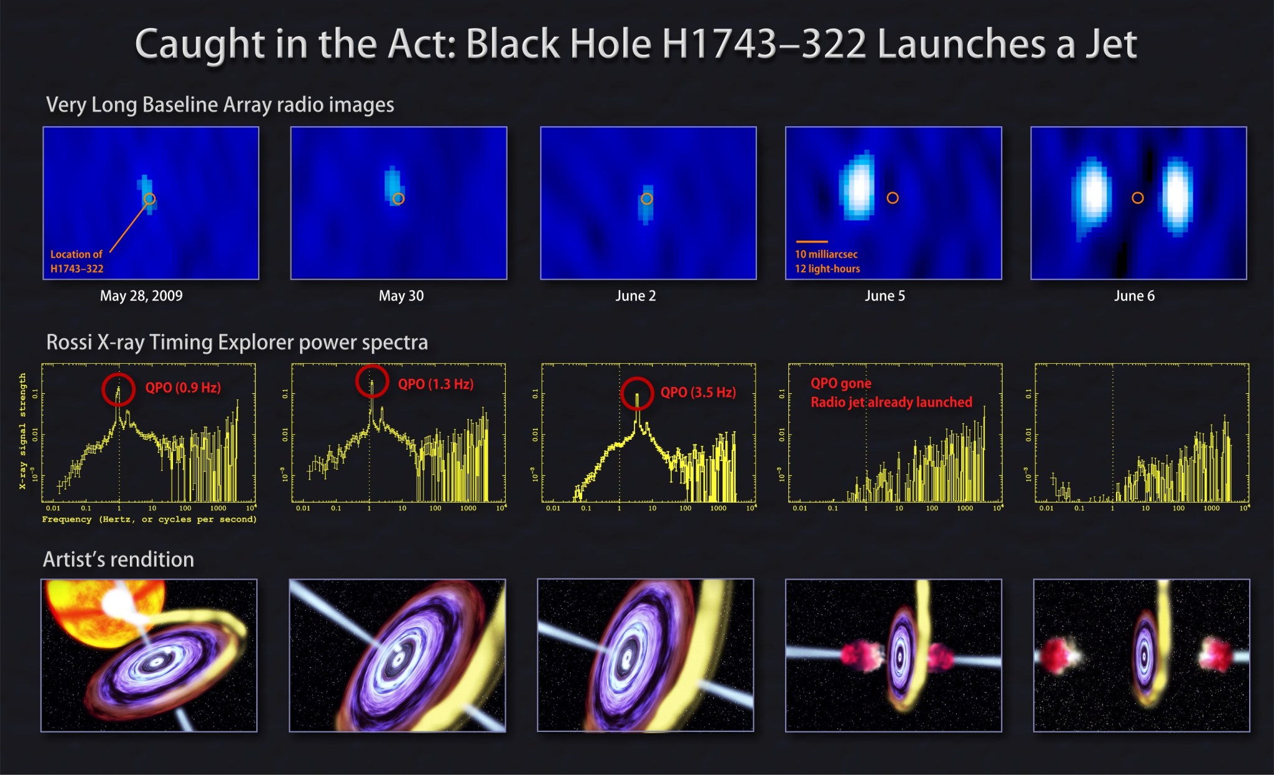Select the QPO (1.3 Hz) power spectrum plot

(399, 433)
